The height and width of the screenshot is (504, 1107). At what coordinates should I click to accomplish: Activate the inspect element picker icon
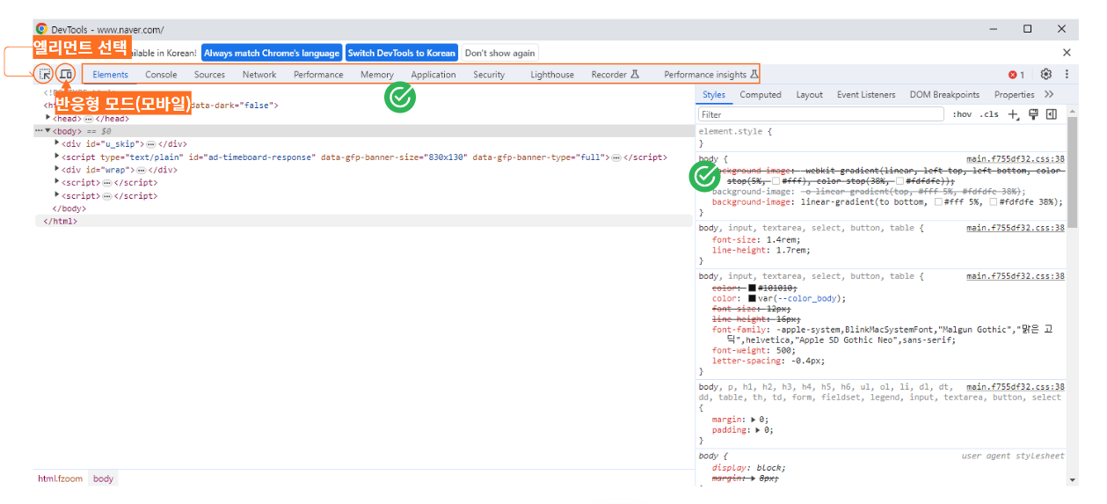(44, 75)
